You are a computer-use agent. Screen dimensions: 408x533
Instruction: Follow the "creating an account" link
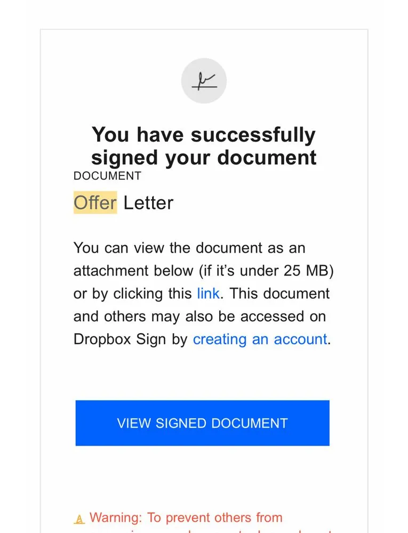[260, 340]
